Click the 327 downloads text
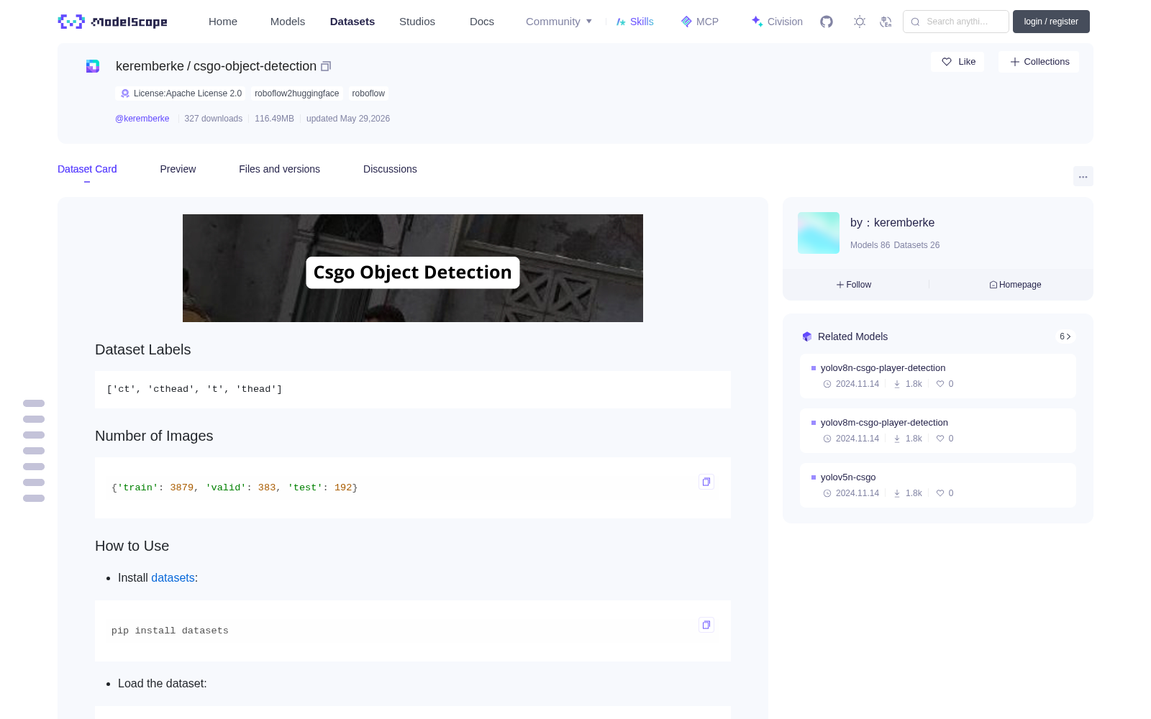 coord(214,119)
